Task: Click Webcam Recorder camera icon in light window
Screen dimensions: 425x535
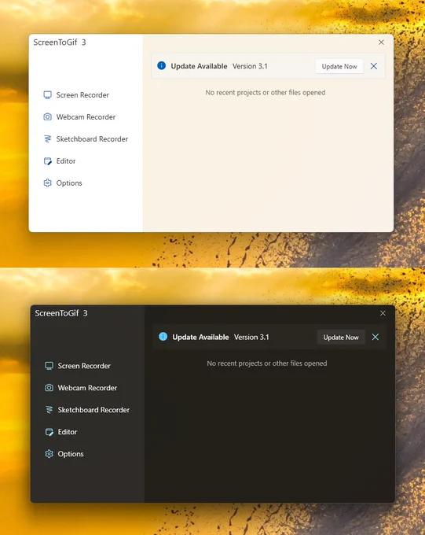Action: [47, 116]
